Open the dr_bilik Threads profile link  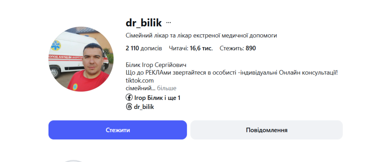coord(144,107)
